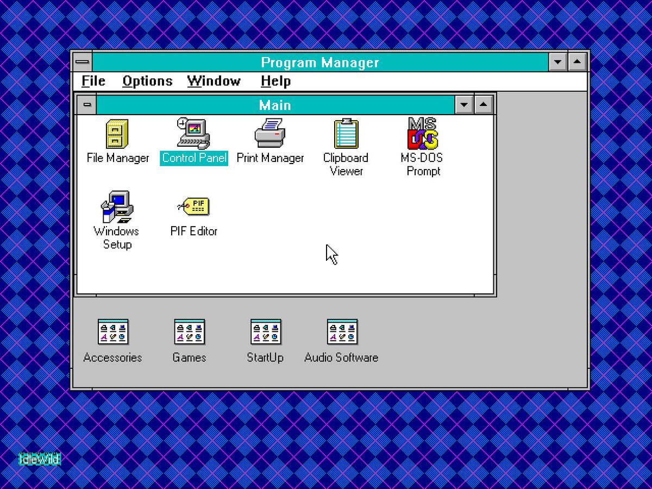652x489 pixels.
Task: Maximize the Main group window
Action: pos(484,105)
